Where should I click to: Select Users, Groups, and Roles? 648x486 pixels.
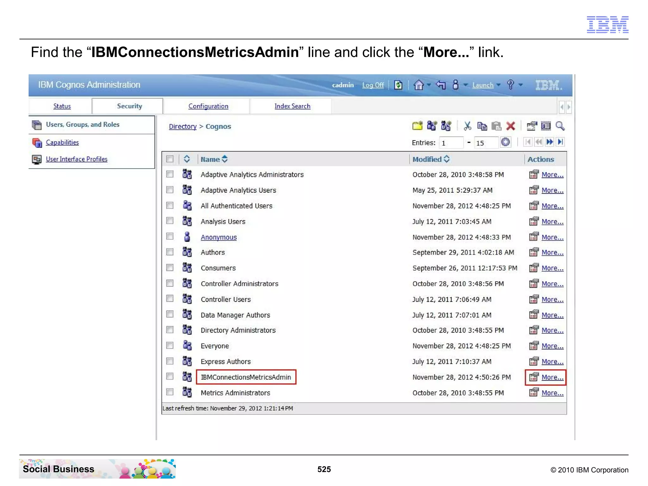click(83, 125)
